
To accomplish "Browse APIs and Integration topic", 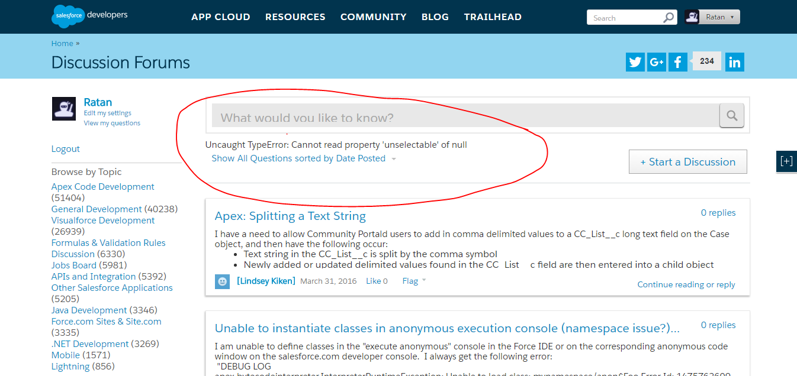I will point(94,277).
